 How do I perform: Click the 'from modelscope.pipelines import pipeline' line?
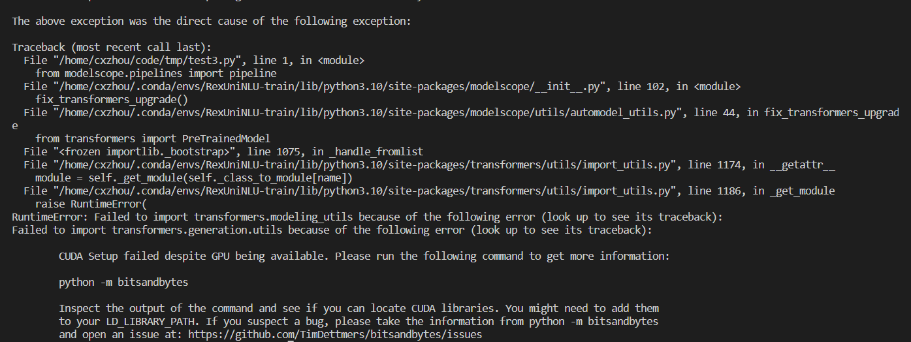(x=155, y=73)
